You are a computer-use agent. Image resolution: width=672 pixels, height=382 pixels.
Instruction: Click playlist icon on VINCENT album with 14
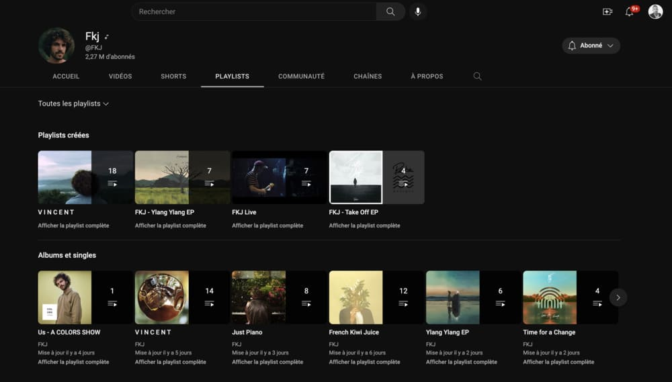[x=209, y=303]
